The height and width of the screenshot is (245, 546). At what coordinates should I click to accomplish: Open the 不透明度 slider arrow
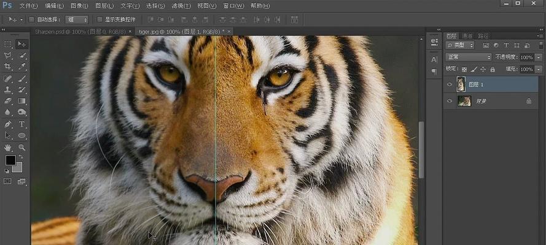point(539,57)
